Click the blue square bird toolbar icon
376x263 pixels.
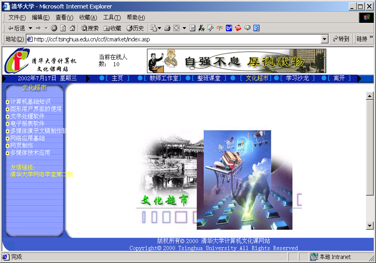coord(229,28)
